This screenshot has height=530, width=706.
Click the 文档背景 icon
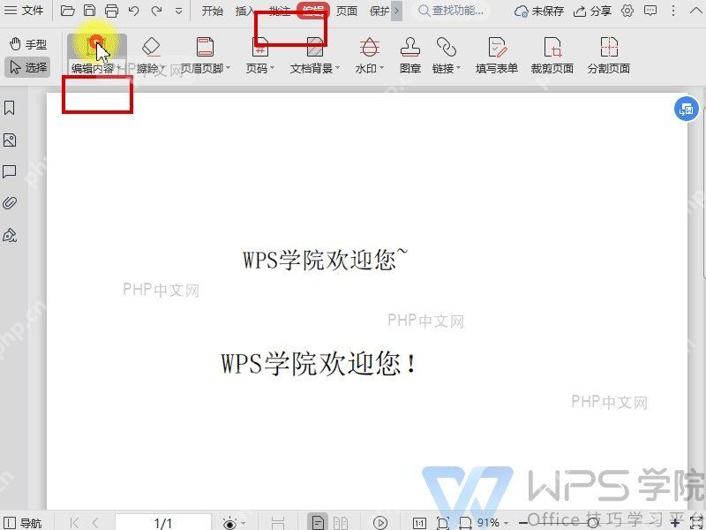(x=315, y=47)
